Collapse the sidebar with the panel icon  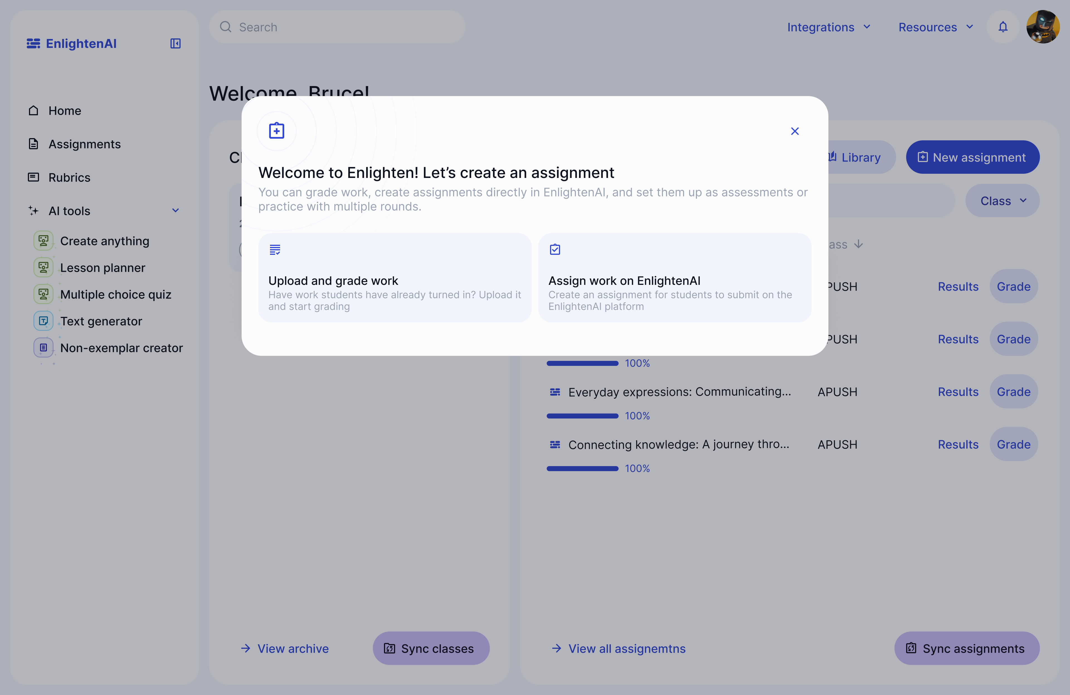[x=175, y=44]
